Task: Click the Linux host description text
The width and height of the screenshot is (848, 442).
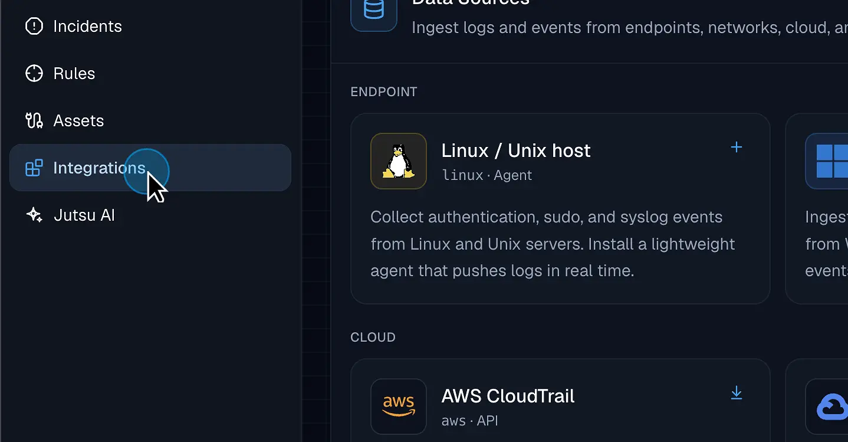Action: pyautogui.click(x=553, y=244)
